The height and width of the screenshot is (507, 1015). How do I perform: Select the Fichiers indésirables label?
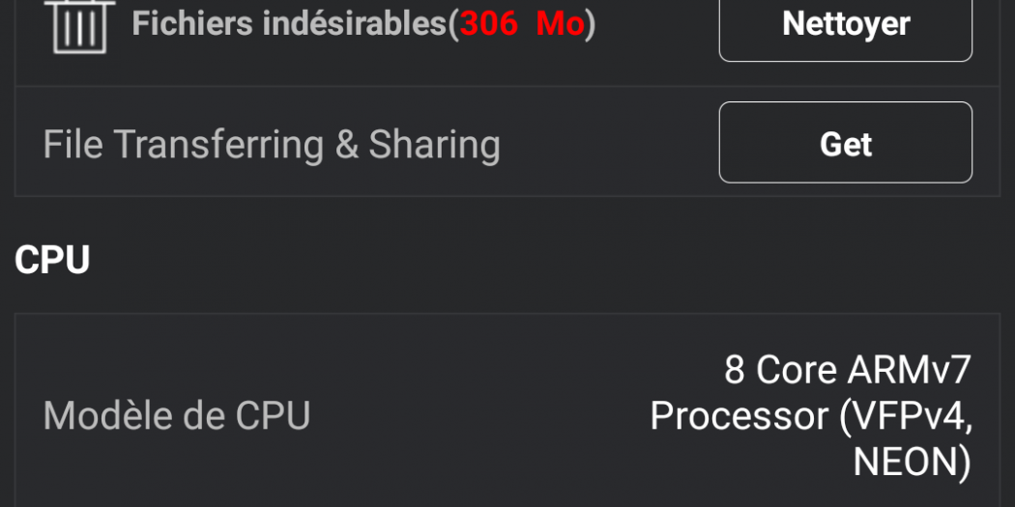tap(290, 23)
